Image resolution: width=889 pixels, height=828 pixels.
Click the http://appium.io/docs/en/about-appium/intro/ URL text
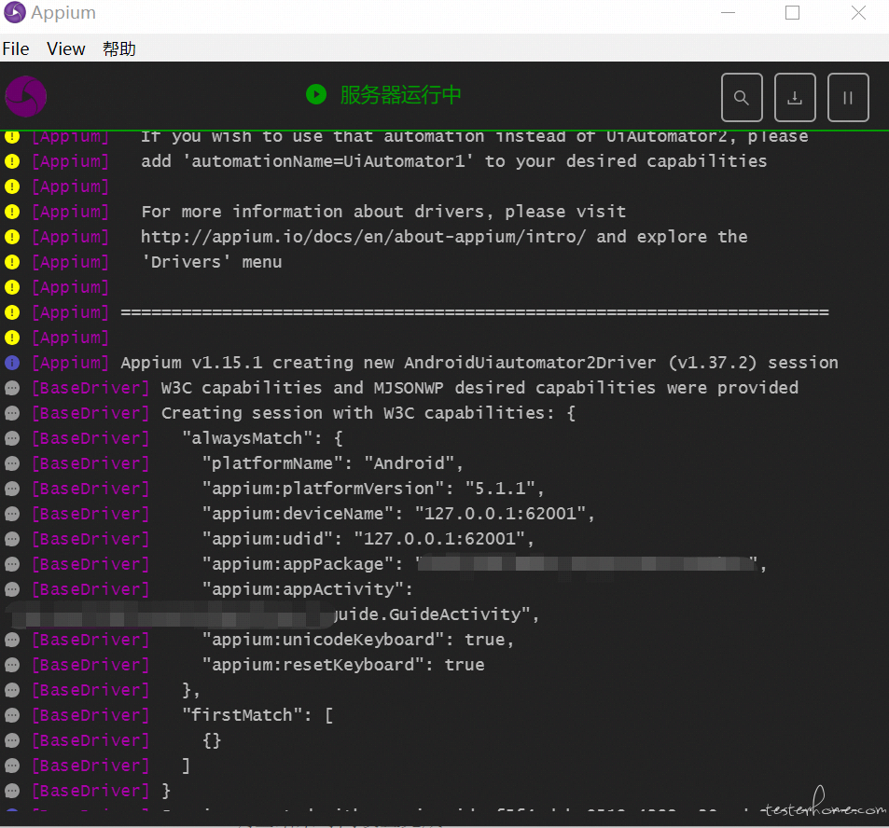coord(363,237)
